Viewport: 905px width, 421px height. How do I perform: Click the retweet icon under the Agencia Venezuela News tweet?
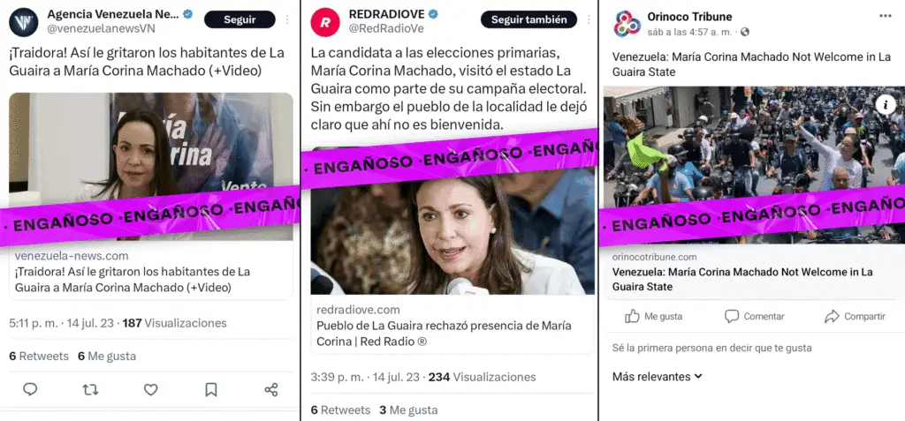click(90, 390)
